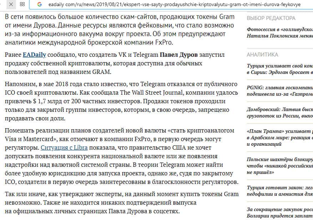Viewport: 313px width, 220px height.
Task: Open the 'Ситуация с Libra' link
Action: tap(64, 147)
